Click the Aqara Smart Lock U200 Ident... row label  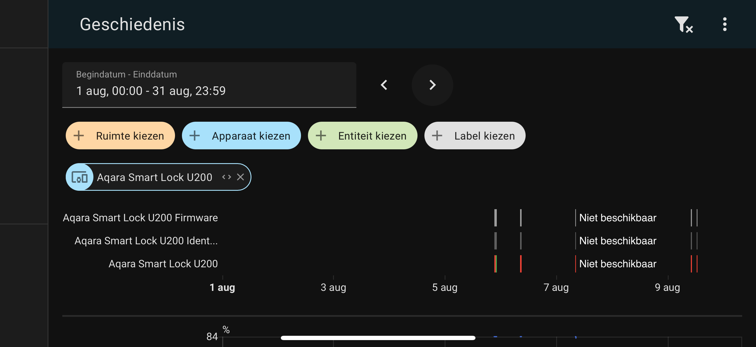coord(146,241)
